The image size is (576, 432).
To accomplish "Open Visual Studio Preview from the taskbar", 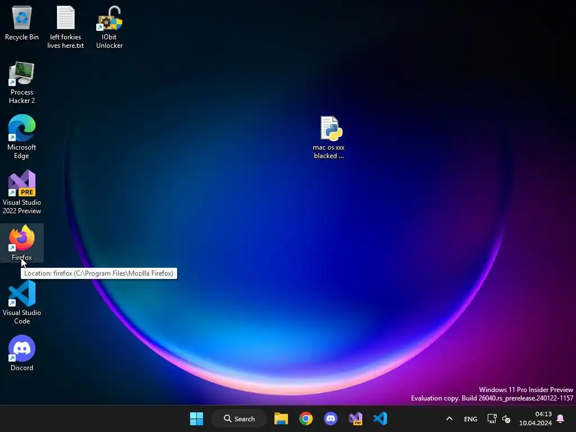I will pos(355,418).
